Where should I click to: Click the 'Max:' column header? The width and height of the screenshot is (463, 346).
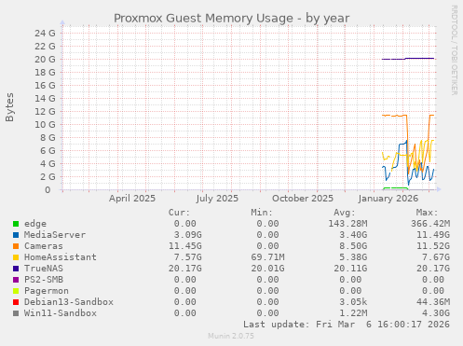coord(427,213)
